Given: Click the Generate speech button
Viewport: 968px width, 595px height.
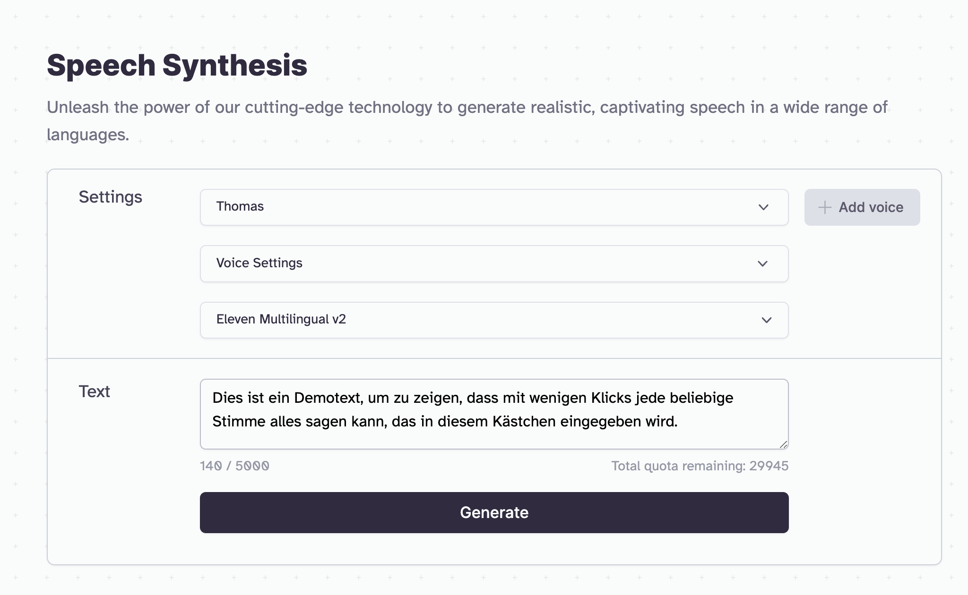Looking at the screenshot, I should (493, 512).
